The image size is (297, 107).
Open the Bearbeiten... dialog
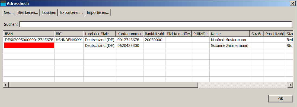[28, 13]
